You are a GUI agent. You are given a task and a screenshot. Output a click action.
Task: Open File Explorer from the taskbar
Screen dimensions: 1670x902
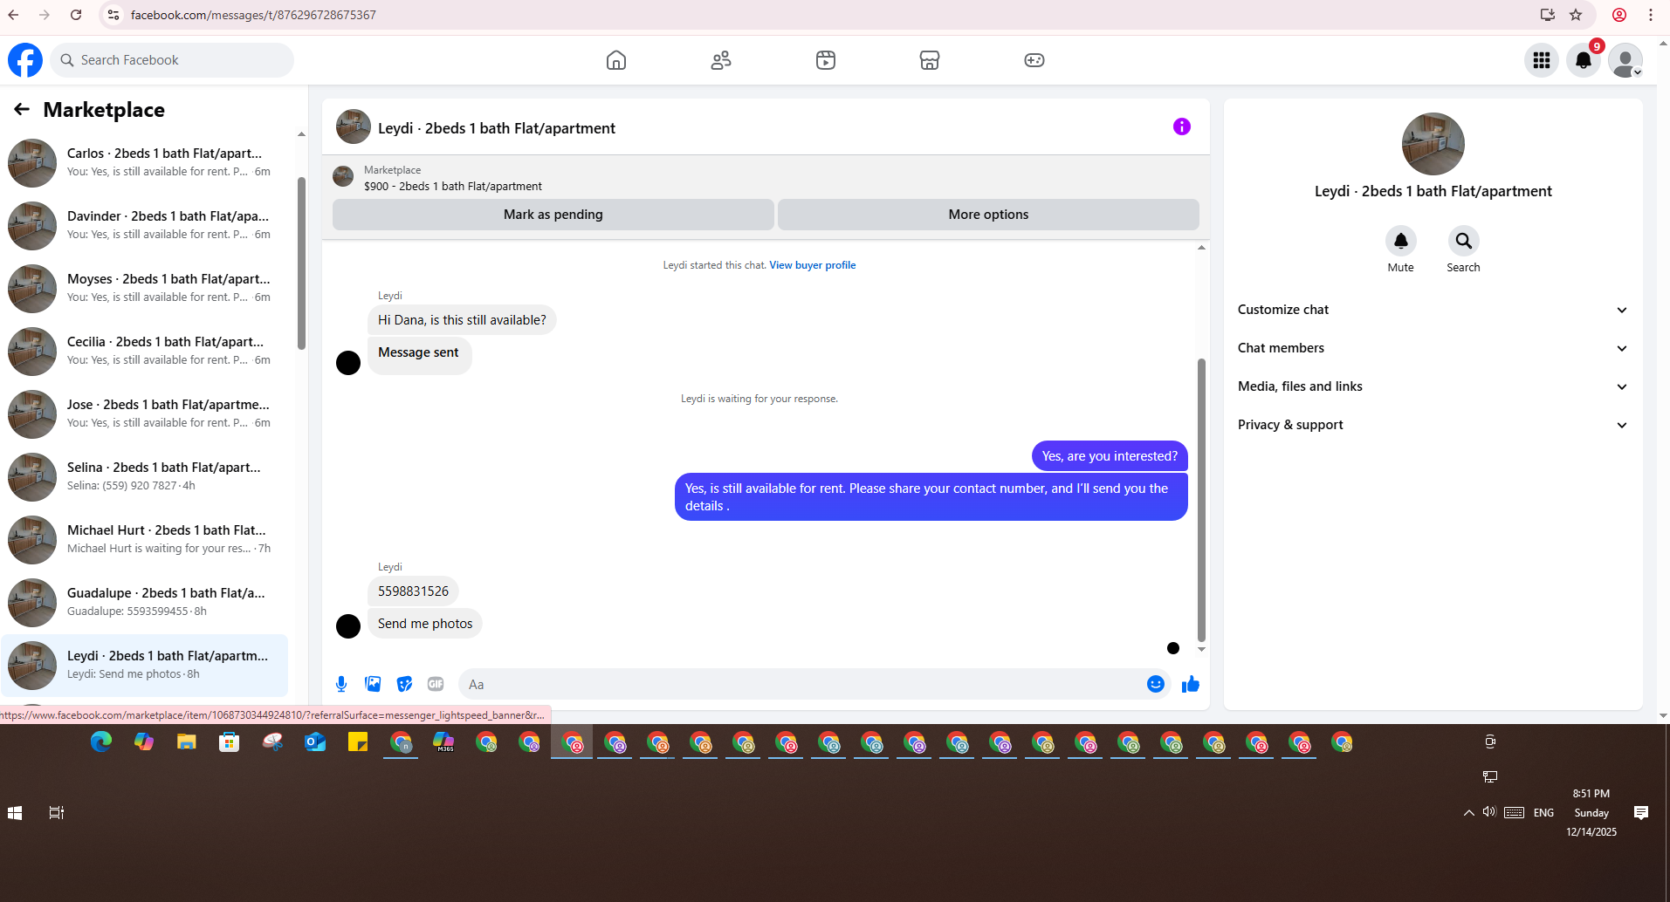pos(187,742)
